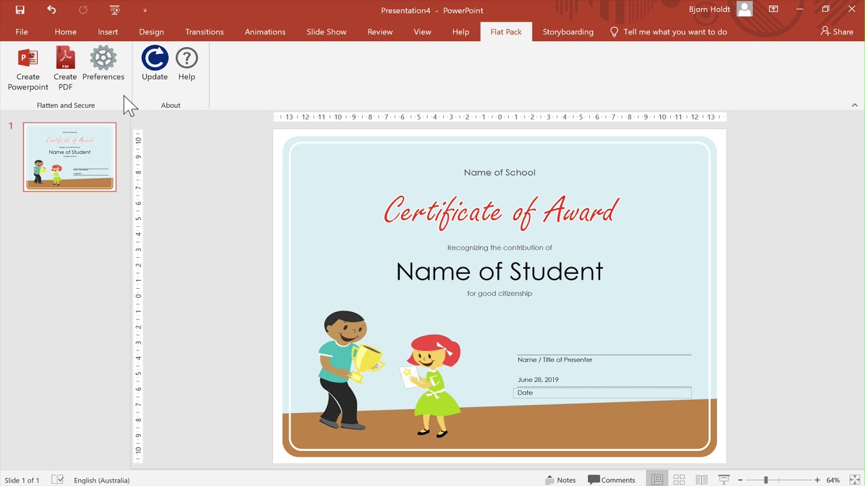This screenshot has width=865, height=486.
Task: Click the June 28, 2019 date text
Action: coord(538,380)
